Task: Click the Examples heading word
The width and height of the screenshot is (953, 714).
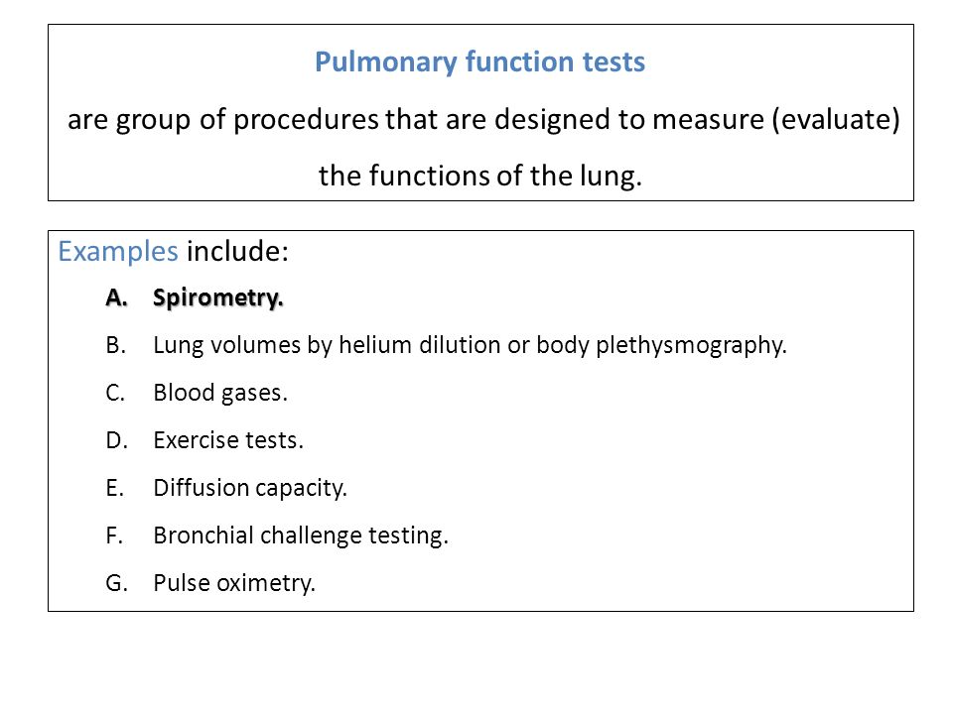Action: (x=118, y=251)
